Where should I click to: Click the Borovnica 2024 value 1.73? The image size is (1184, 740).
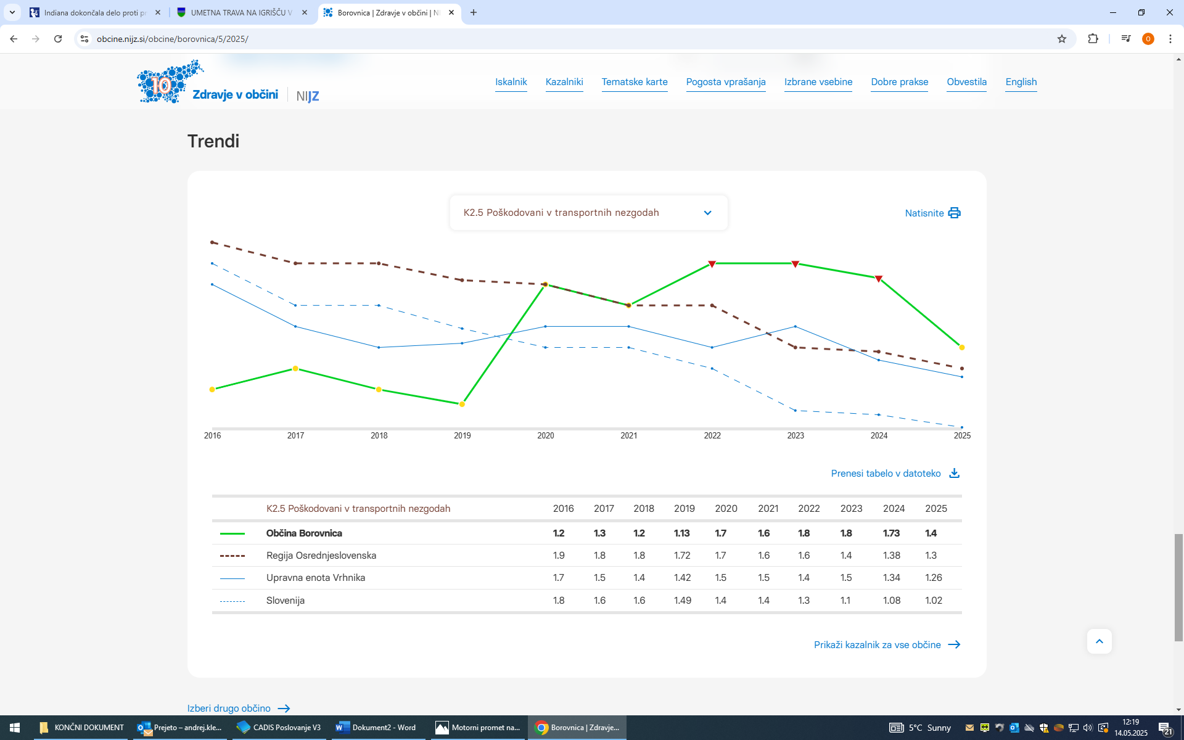[891, 533]
